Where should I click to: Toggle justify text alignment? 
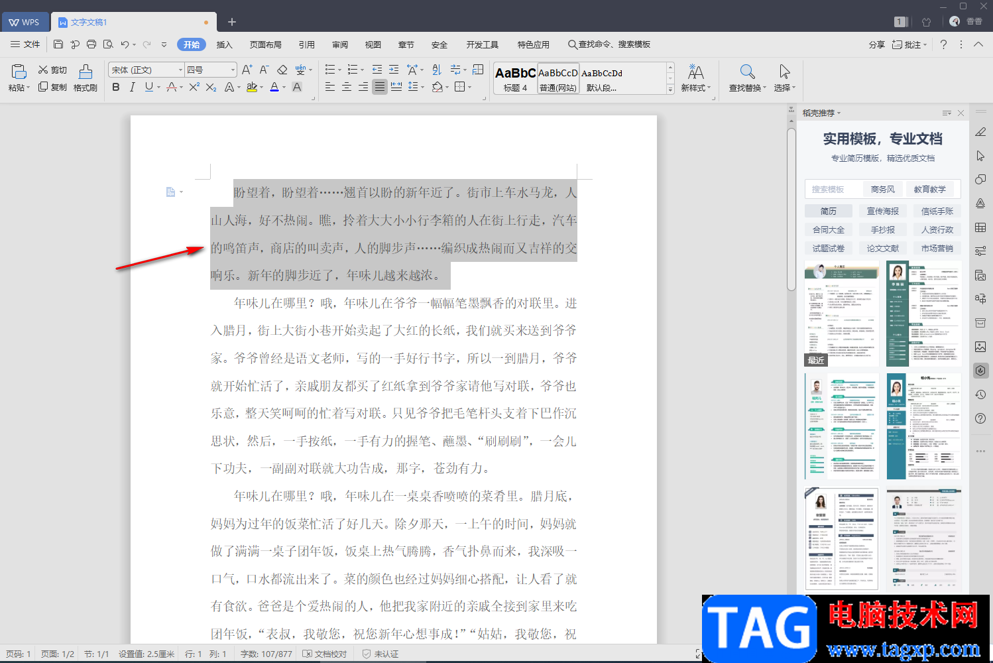pos(379,87)
